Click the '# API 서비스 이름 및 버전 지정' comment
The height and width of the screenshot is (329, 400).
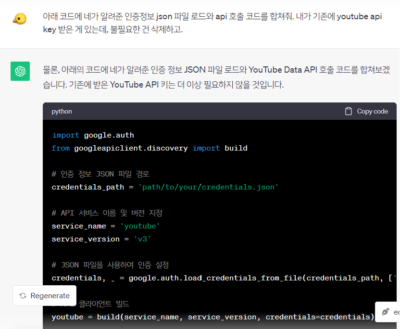(107, 213)
